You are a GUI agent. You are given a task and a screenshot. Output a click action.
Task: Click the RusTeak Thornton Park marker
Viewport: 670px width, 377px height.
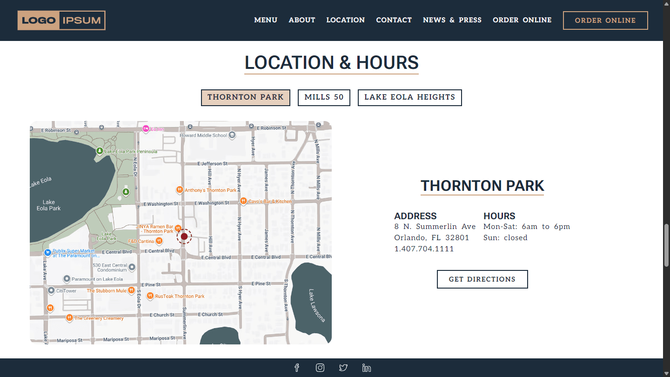point(150,296)
